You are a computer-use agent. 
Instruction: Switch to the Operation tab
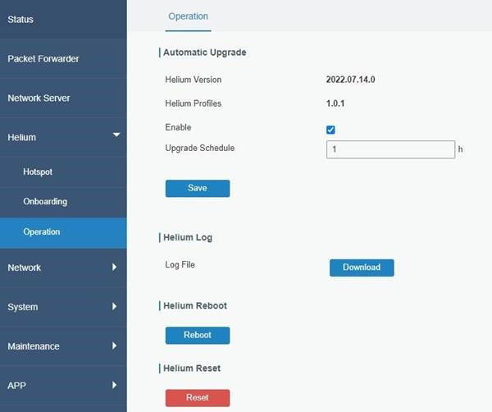click(x=188, y=16)
